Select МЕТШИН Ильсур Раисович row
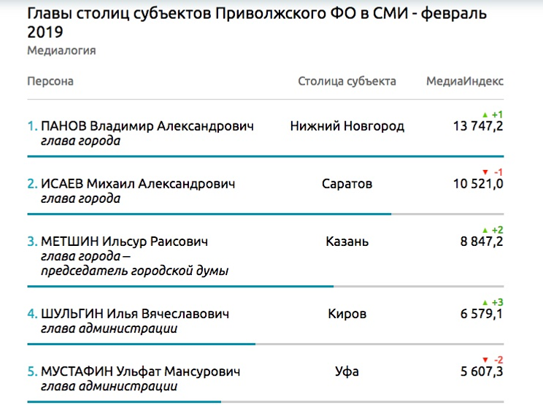 click(x=126, y=242)
